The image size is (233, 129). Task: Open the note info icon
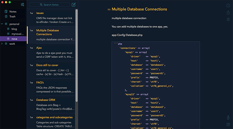228,6
